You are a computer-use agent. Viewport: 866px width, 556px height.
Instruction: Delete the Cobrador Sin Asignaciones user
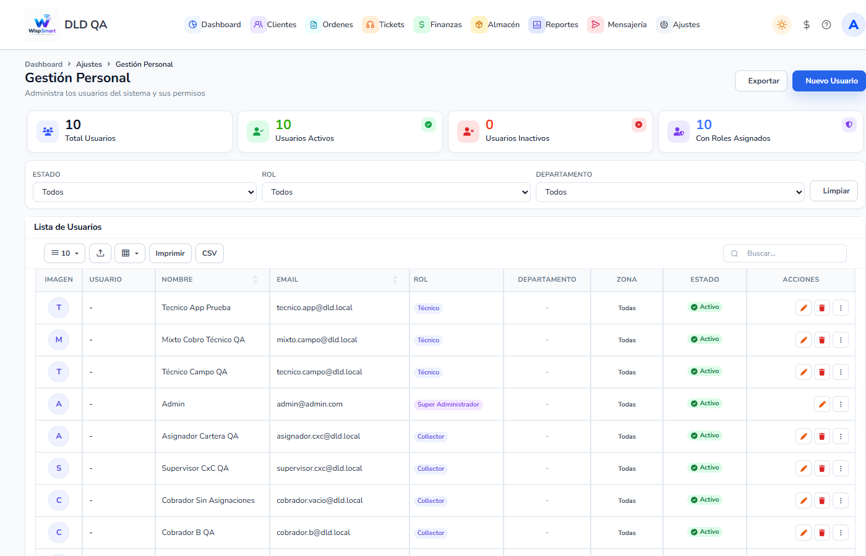point(822,500)
